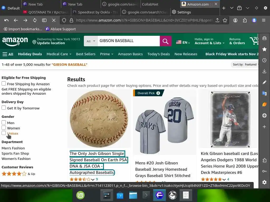Open the Gibson 20 Grays jersey image
The height and width of the screenshot is (202, 270).
pos(165,125)
